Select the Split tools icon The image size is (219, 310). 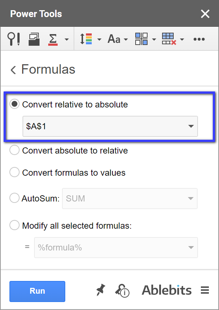[34, 39]
